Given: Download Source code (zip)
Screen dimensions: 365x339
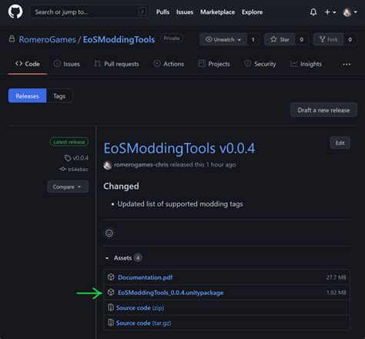Looking at the screenshot, I should click(x=140, y=307).
